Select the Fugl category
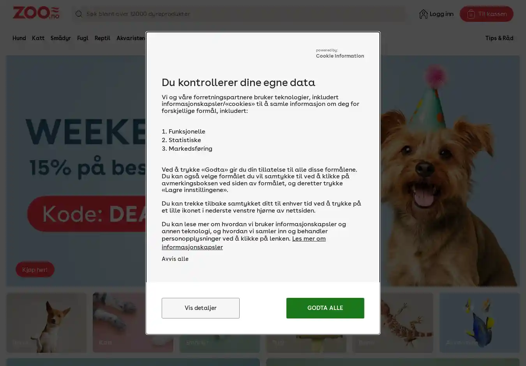Image resolution: width=526 pixels, height=366 pixels. click(x=83, y=38)
